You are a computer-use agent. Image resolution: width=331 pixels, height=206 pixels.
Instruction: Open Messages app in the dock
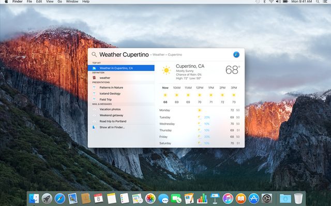tap(163, 199)
